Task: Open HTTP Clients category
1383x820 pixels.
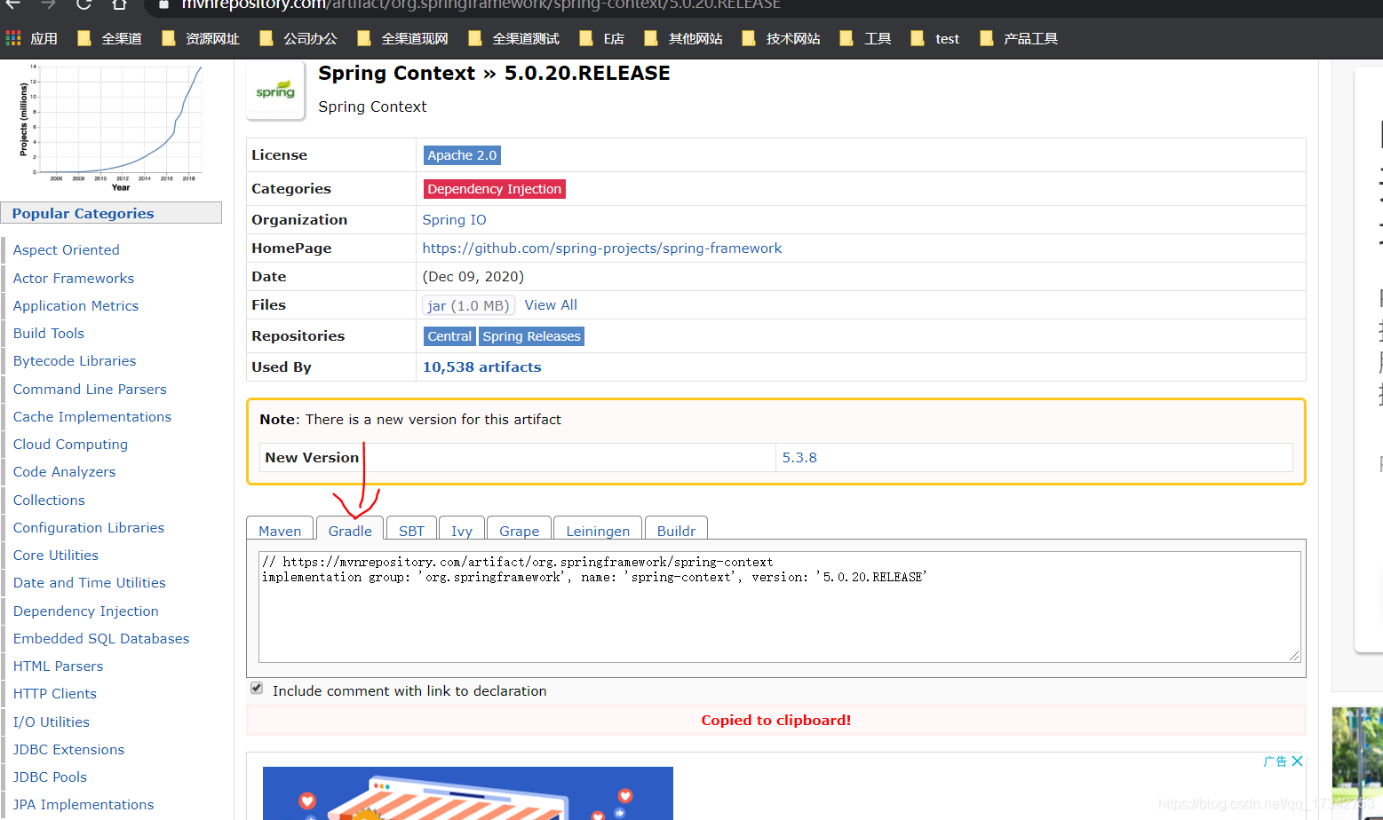Action: (x=55, y=694)
